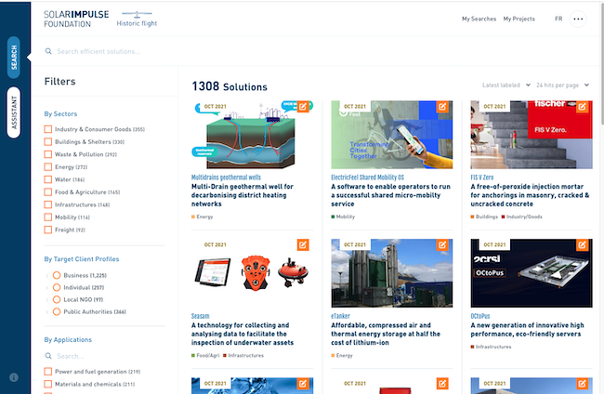Open My Searches

(479, 19)
